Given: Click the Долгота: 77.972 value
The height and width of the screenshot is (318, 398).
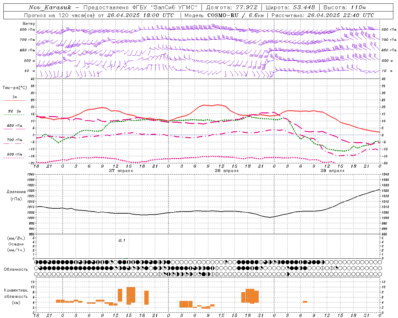Looking at the screenshot, I should pos(232,7).
